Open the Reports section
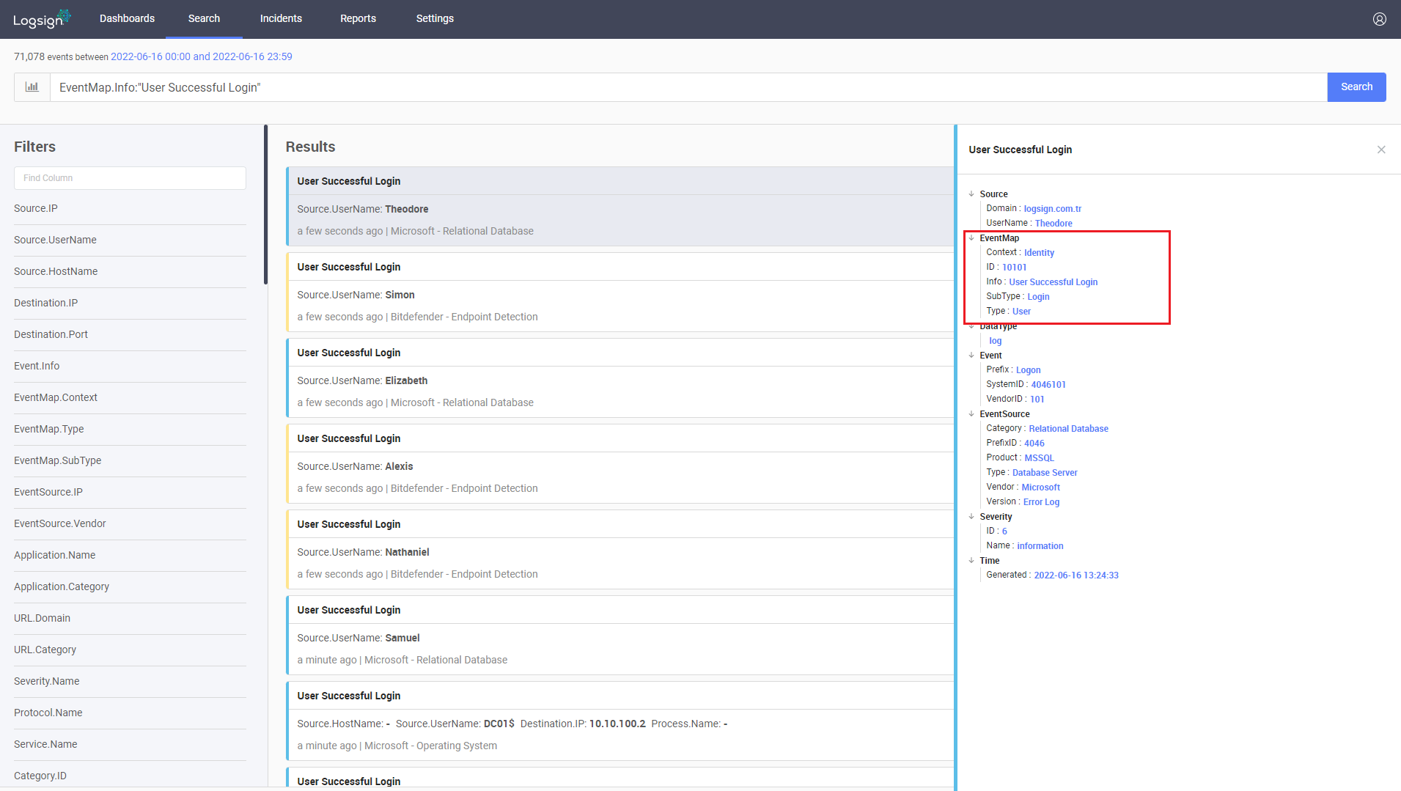1401x791 pixels. coord(358,19)
